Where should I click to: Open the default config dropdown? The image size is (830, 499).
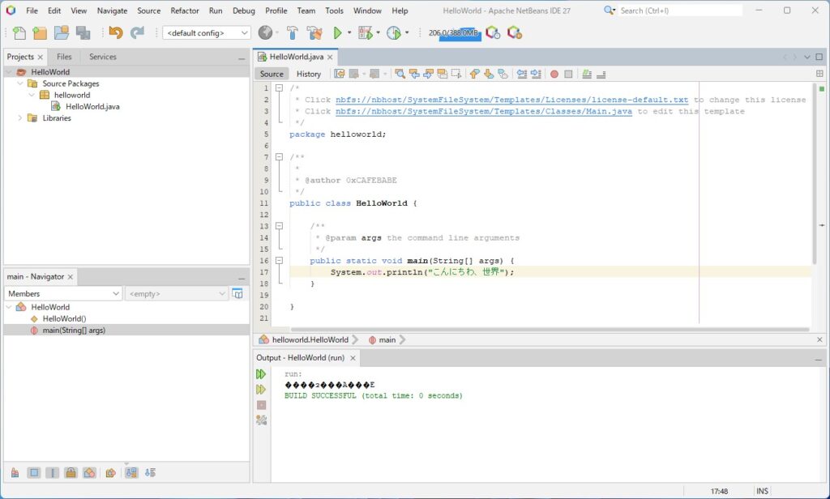click(207, 33)
